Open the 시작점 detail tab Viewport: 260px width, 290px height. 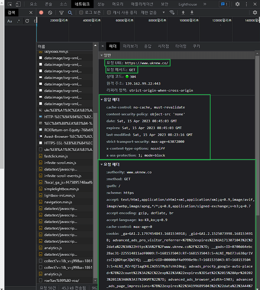coord(163,46)
